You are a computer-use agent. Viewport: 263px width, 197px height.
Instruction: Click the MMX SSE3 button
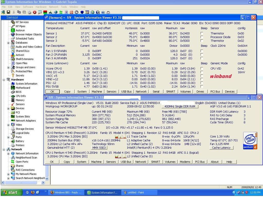tap(99, 147)
